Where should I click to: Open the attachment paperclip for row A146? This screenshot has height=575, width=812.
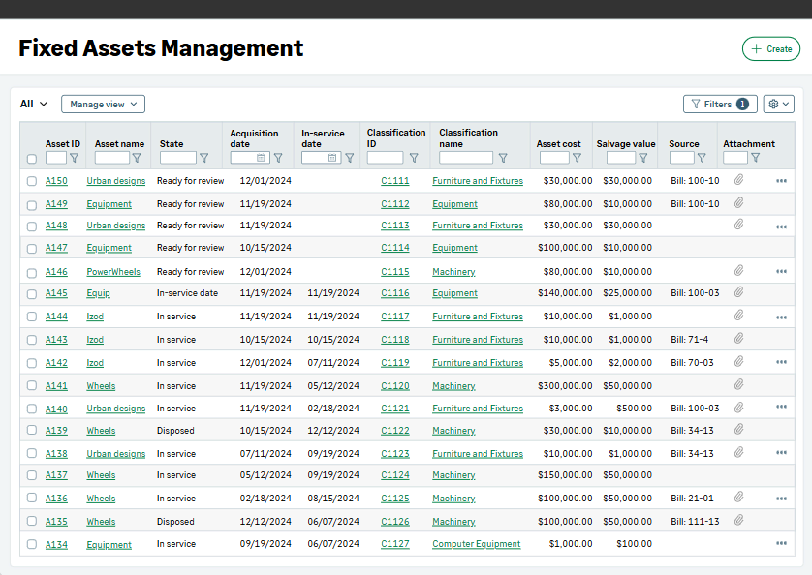[739, 270]
